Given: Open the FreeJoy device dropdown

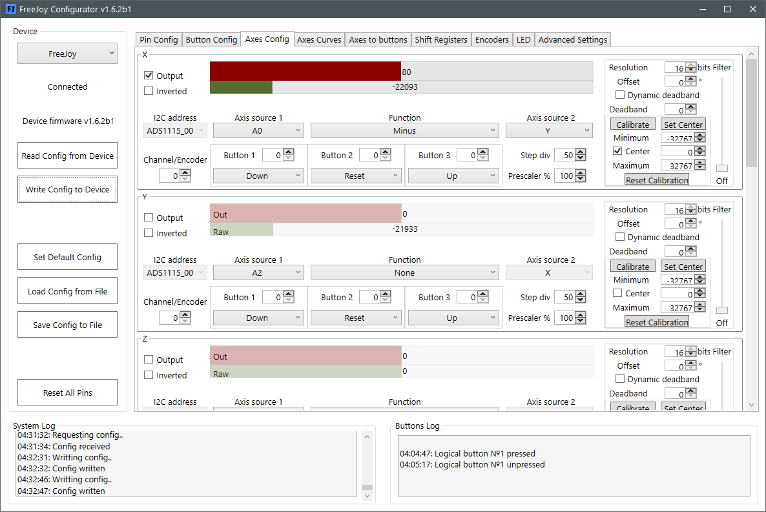Looking at the screenshot, I should point(67,53).
